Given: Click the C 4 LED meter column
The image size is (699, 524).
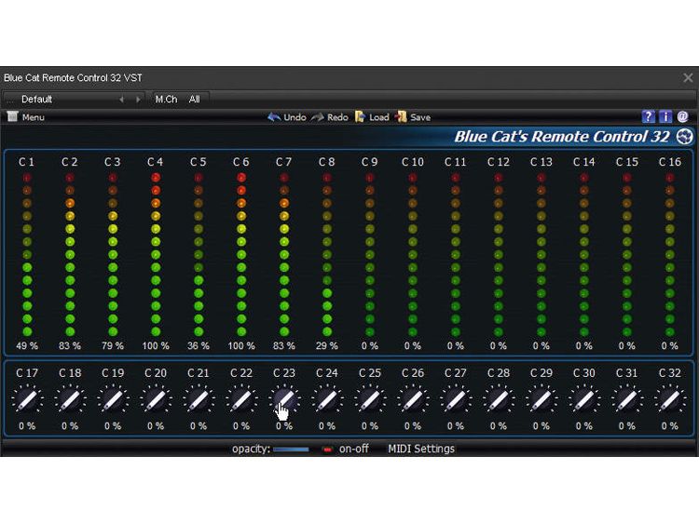Looking at the screenshot, I should (x=156, y=255).
